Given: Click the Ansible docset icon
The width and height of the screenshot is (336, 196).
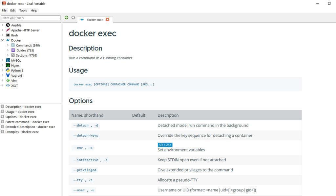Looking at the screenshot, I should (8, 25).
